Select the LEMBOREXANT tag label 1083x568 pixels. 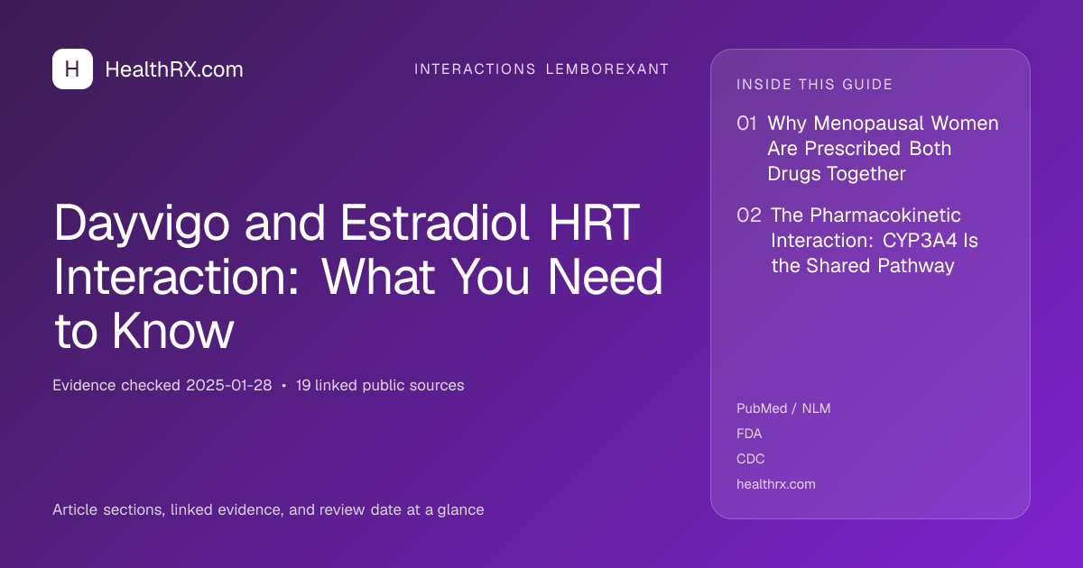(607, 69)
